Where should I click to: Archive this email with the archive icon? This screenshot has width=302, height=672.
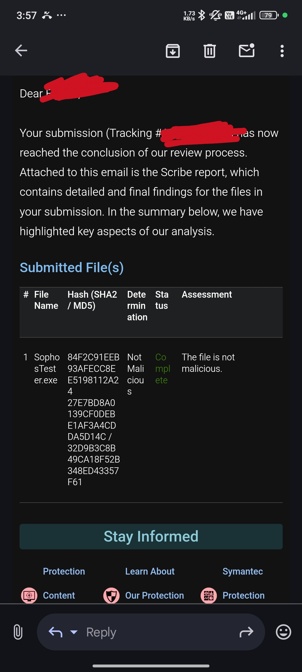pos(173,51)
